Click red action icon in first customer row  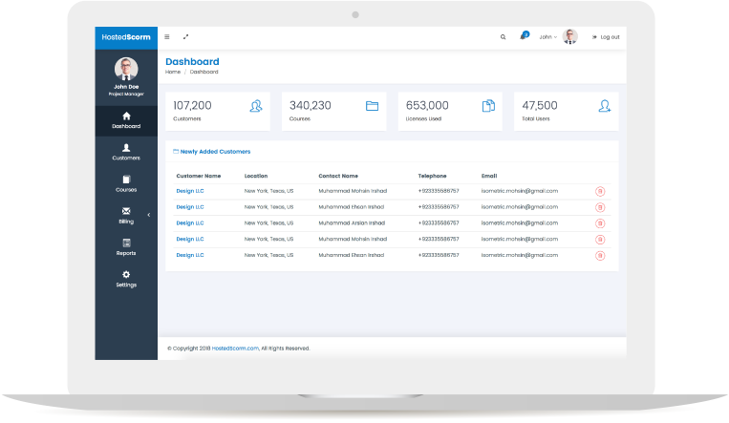pyautogui.click(x=600, y=191)
